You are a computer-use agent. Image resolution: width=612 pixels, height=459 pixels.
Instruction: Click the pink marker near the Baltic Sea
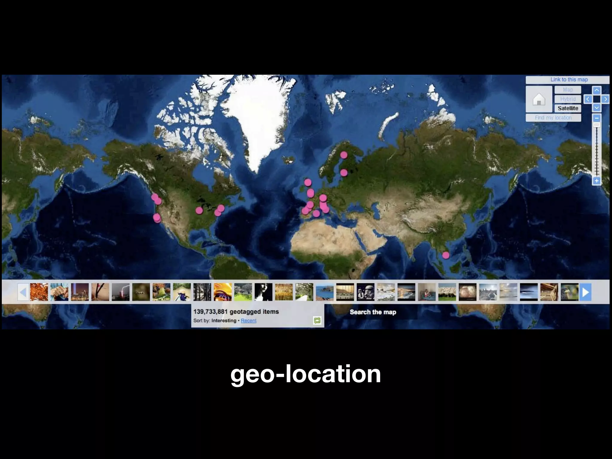(344, 172)
